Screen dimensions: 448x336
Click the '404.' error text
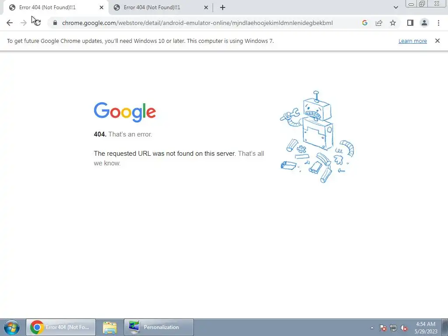pyautogui.click(x=100, y=134)
